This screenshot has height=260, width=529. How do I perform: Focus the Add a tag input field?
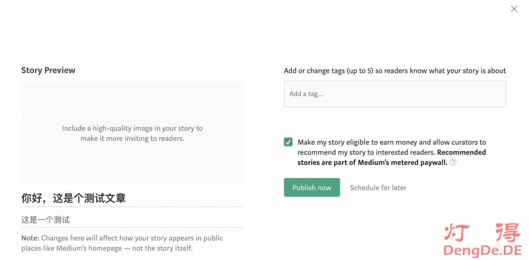(x=395, y=94)
